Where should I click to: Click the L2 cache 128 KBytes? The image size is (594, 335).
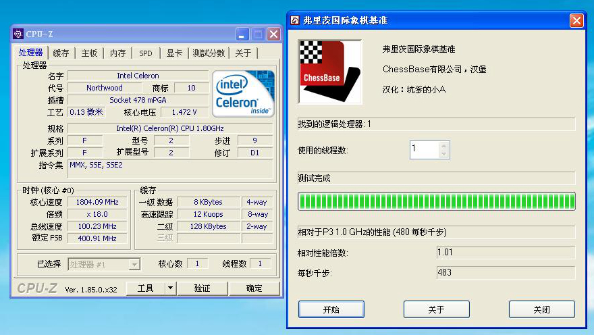click(x=209, y=226)
